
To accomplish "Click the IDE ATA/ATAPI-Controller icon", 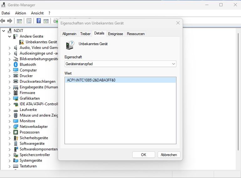I will (16, 104).
